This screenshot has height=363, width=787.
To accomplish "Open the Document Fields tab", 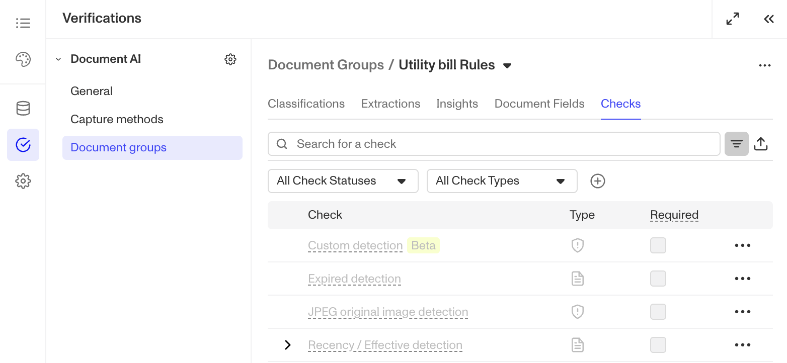I will 539,104.
